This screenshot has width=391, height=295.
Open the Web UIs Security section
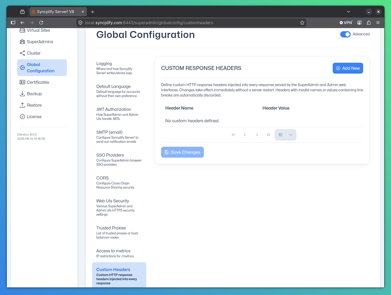coord(119,207)
